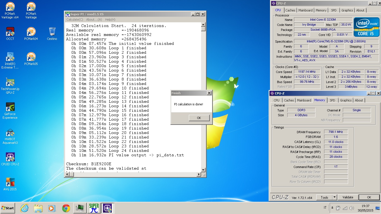Launch Google Chrome from the taskbar
The height and width of the screenshot is (214, 381).
66,208
